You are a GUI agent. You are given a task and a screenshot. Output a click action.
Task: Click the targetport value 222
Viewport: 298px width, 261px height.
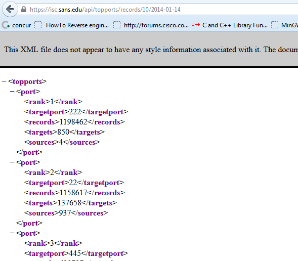point(75,112)
